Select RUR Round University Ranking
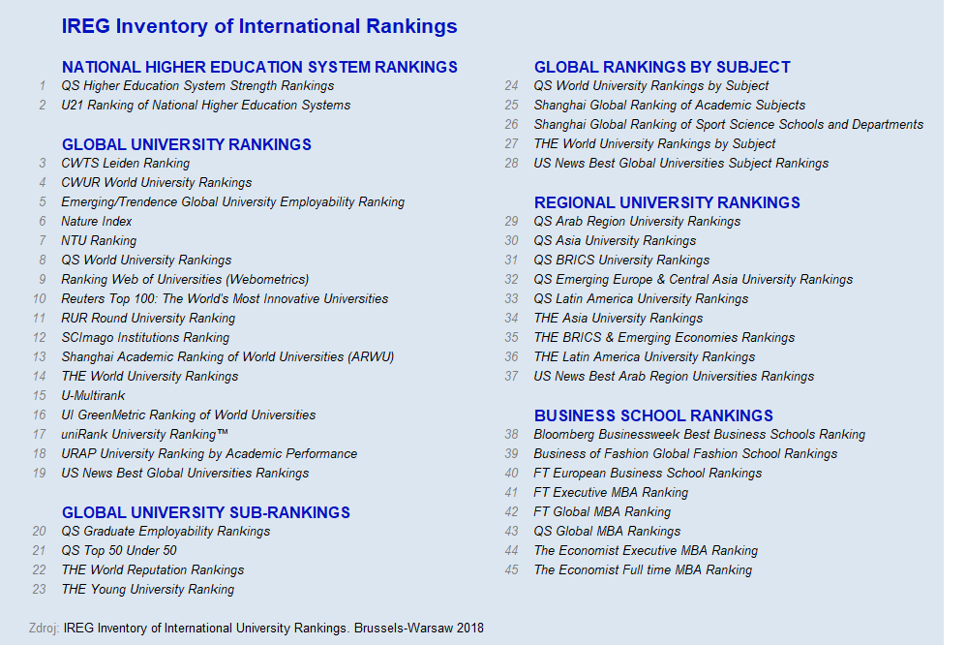966x645 pixels. click(148, 319)
